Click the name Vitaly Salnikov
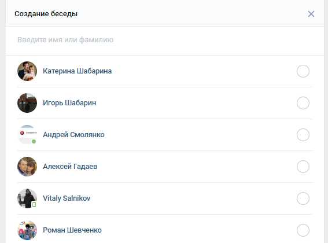This screenshot has height=243, width=328. (x=67, y=198)
